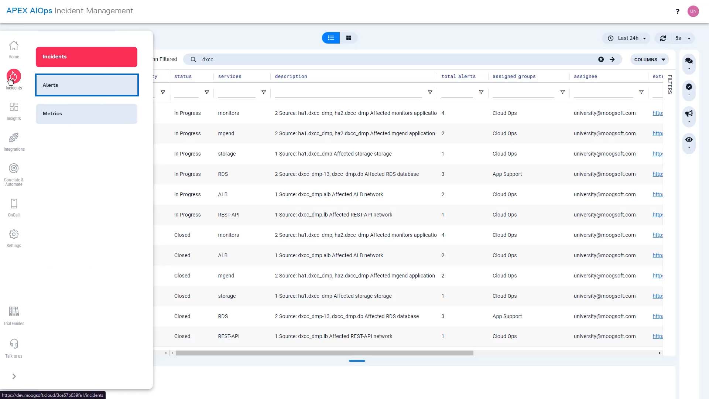Image resolution: width=709 pixels, height=399 pixels.
Task: Open Insights dashboard icon
Action: pyautogui.click(x=14, y=107)
